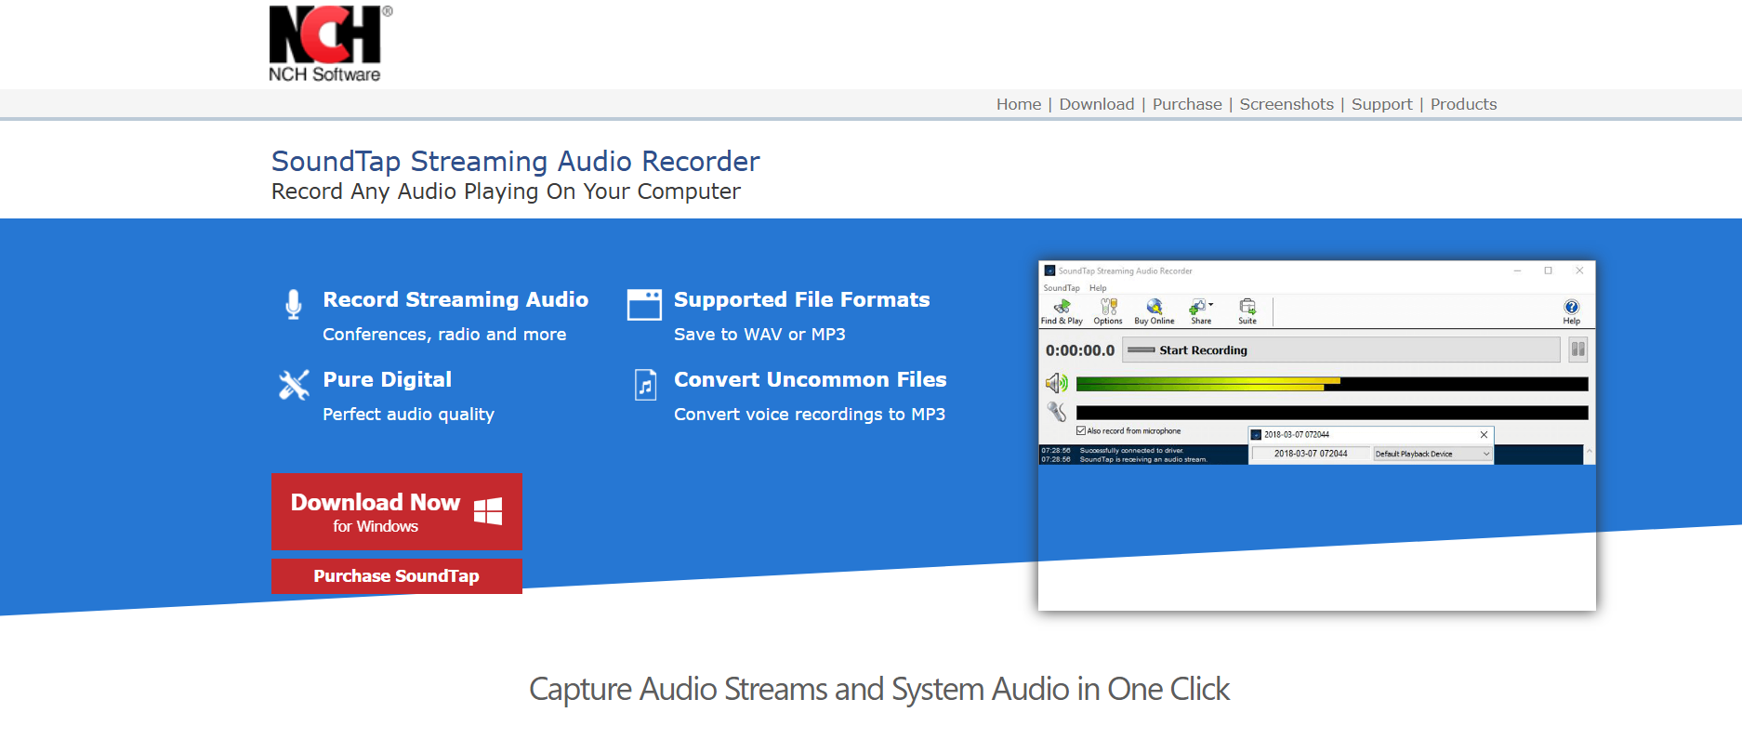This screenshot has height=739, width=1742.
Task: Click the log scrollbar up arrow in screenshot
Action: pos(1590,450)
